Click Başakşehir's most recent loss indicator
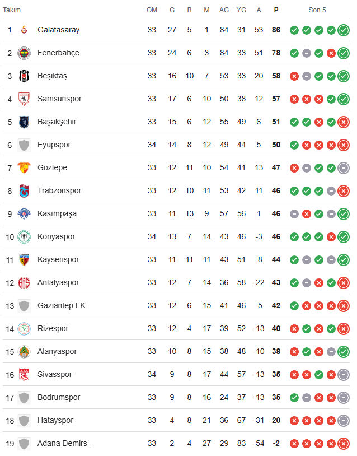 pos(344,122)
